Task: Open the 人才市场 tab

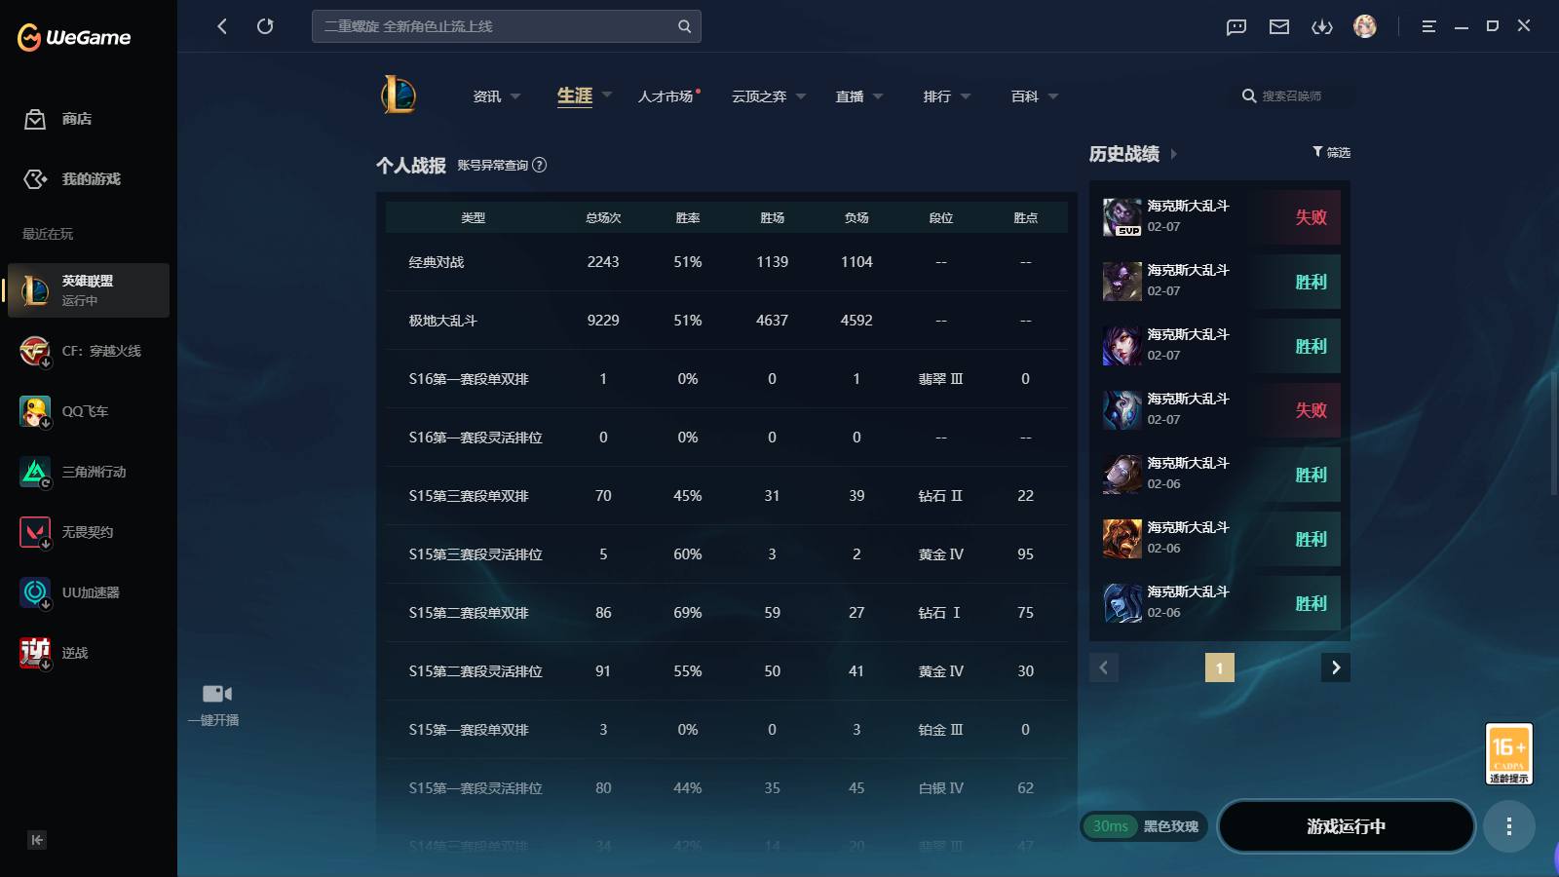Action: click(x=665, y=96)
